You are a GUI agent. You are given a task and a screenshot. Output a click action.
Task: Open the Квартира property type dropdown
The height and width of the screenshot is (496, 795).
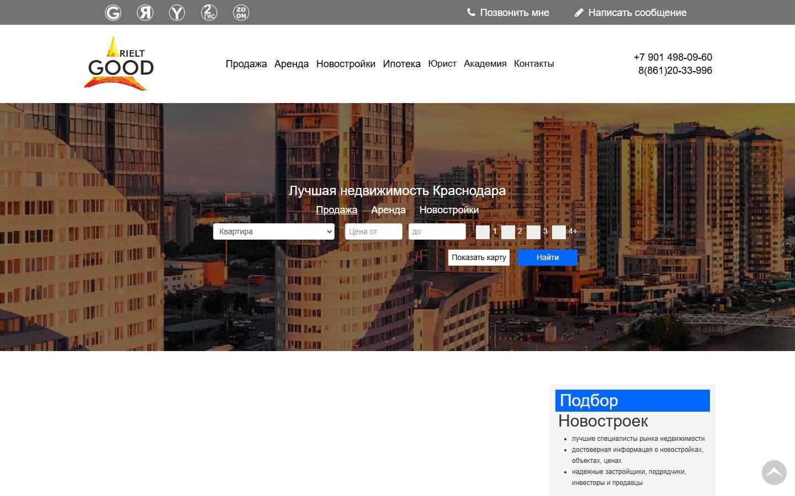click(274, 231)
